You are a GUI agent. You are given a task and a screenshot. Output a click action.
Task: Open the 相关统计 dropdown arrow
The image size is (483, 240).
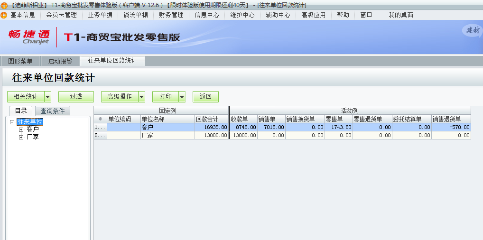pyautogui.click(x=48, y=97)
